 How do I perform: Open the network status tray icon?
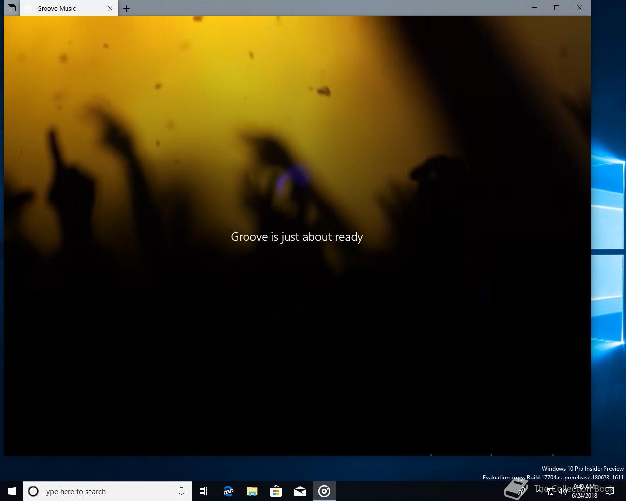click(551, 492)
